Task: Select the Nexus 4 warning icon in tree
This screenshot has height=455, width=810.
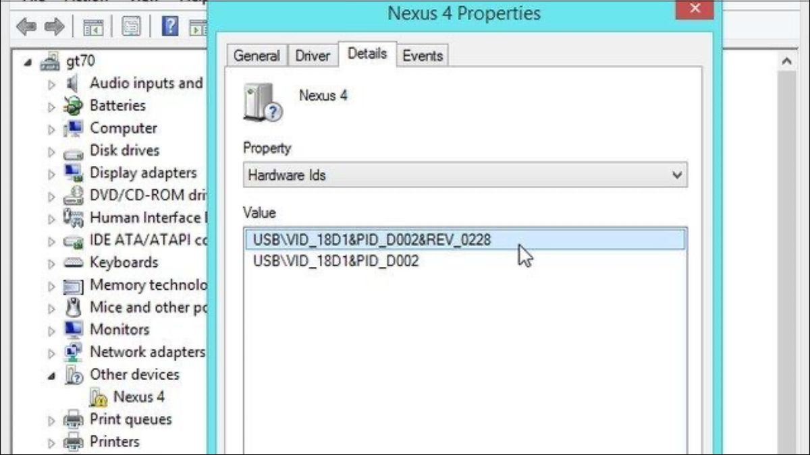Action: (x=99, y=398)
